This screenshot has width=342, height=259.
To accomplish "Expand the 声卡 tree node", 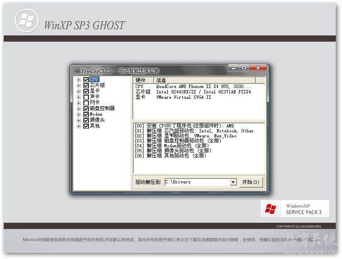I will (x=78, y=97).
